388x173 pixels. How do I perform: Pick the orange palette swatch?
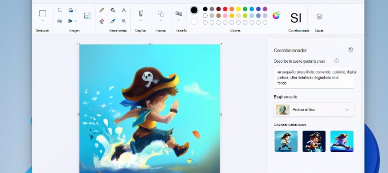coord(232,9)
